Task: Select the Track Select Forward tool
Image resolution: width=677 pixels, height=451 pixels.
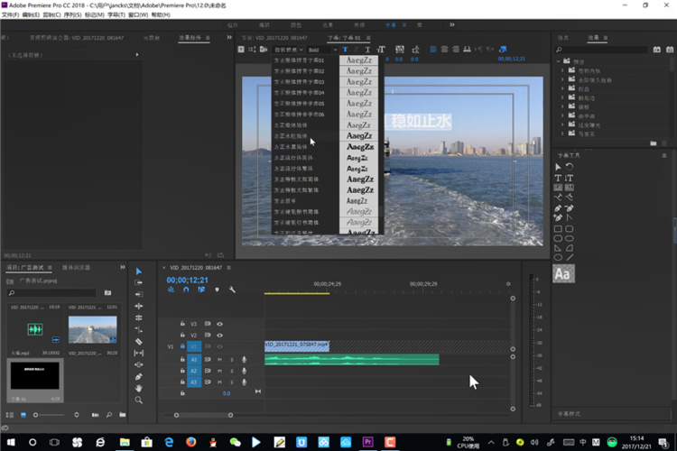Action: tap(139, 282)
